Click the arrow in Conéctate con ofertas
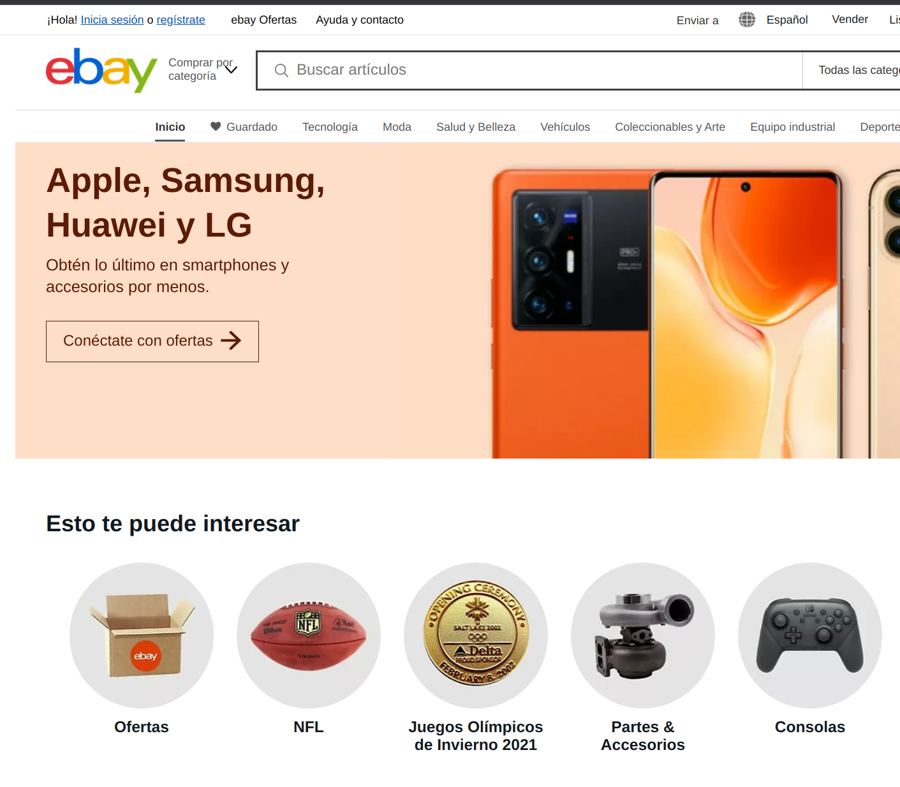The height and width of the screenshot is (787, 900). 231,341
